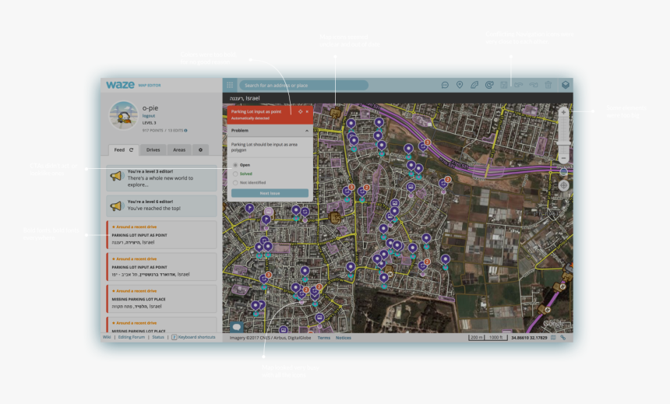This screenshot has width=670, height=404.
Task: Open Missing Parking Lot Place card for פתח תקוה
Action: 161,298
